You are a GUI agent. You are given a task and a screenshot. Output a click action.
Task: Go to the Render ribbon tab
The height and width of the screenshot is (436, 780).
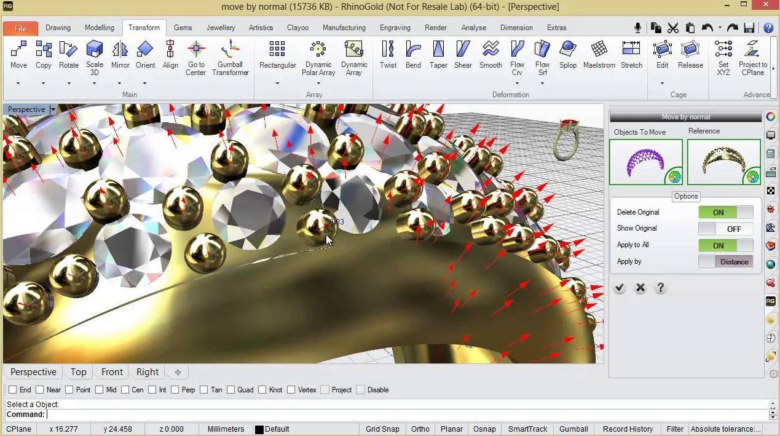[436, 28]
